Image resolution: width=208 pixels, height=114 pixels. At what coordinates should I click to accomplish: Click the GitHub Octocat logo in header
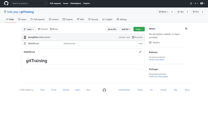tap(6, 3)
